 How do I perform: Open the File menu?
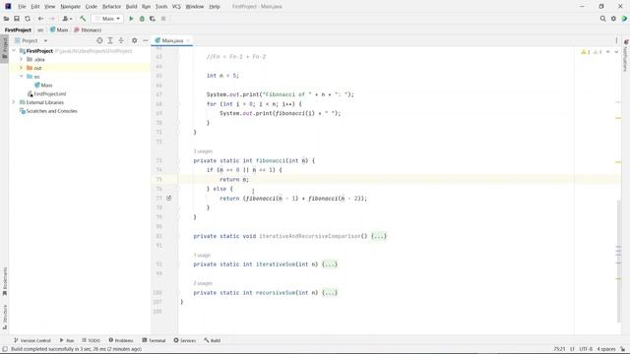pos(22,7)
